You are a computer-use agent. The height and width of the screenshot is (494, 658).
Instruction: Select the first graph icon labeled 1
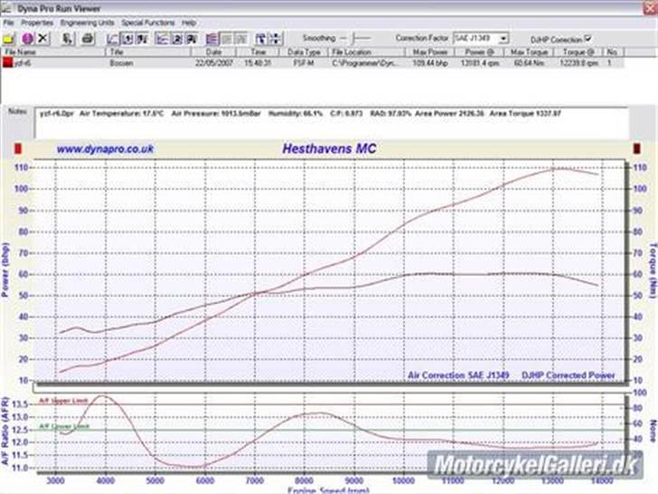[x=127, y=39]
